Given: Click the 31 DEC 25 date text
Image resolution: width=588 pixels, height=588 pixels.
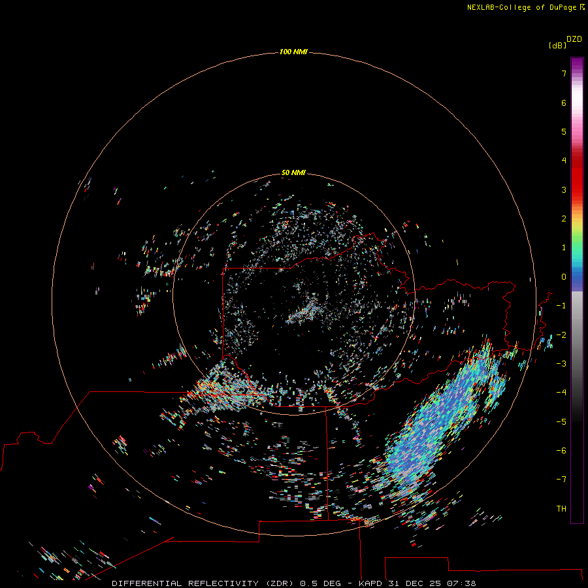Looking at the screenshot, I should (x=414, y=583).
